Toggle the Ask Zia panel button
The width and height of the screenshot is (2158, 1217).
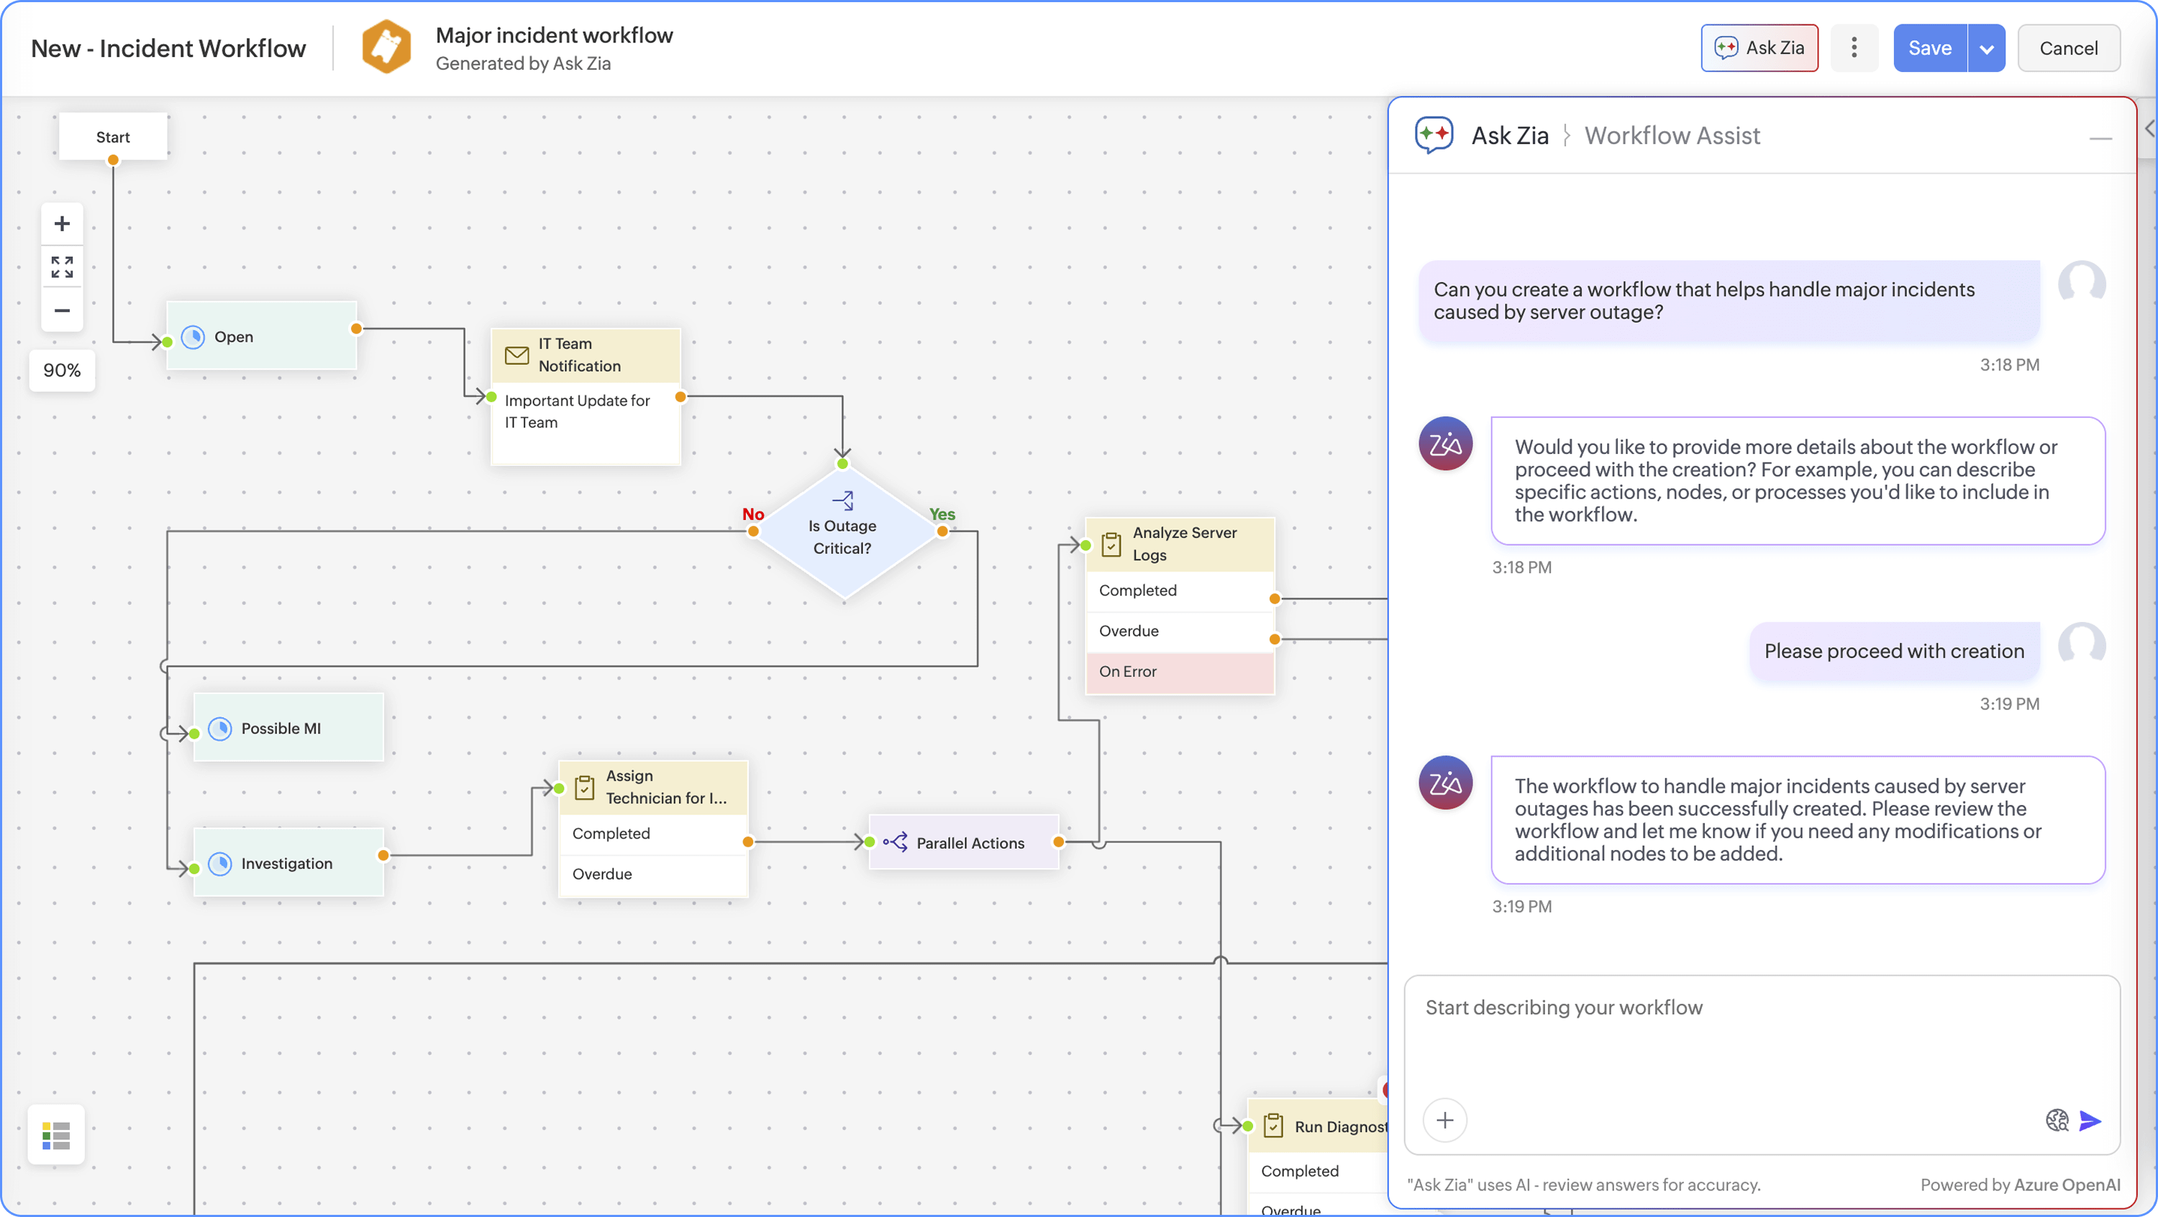point(1759,47)
